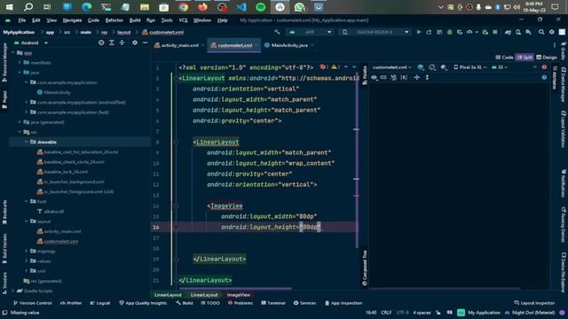Screen dimensions: 568x319
Task: Open the Problems tool window
Action: tap(241, 303)
